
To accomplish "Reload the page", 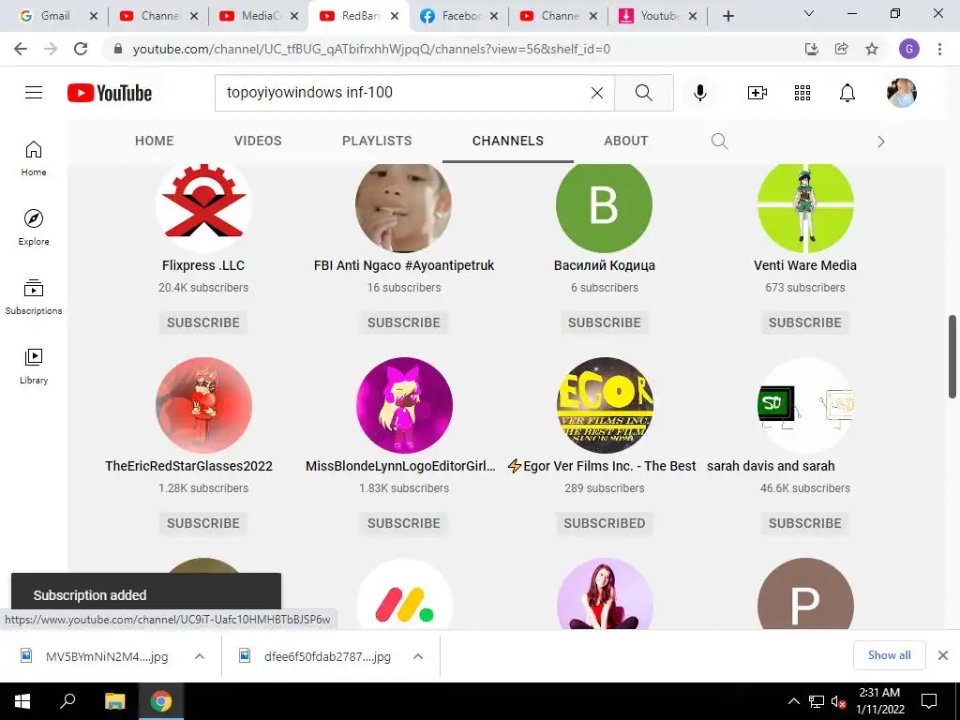I will click(81, 49).
